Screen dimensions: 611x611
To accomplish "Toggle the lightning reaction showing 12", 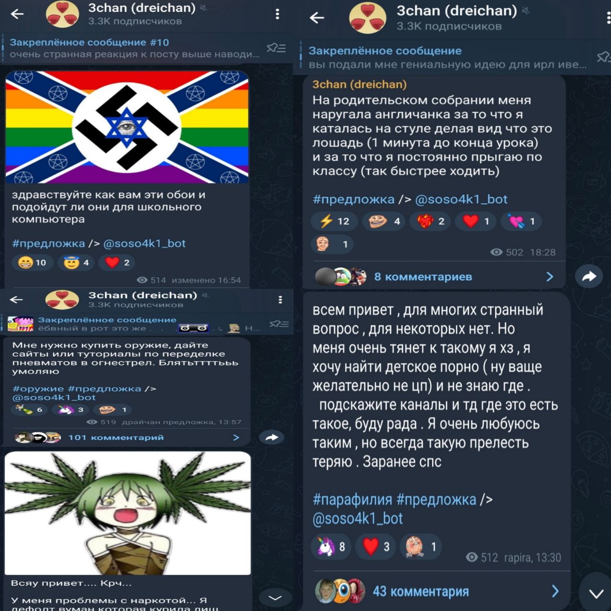I will click(x=334, y=221).
